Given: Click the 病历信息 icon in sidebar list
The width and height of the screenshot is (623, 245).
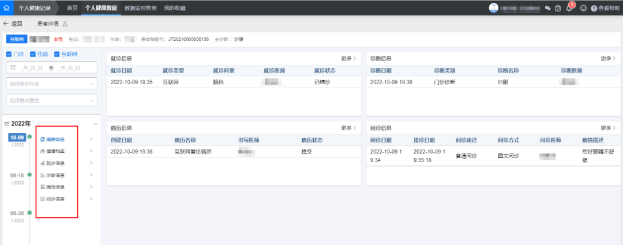Looking at the screenshot, I should point(43,187).
